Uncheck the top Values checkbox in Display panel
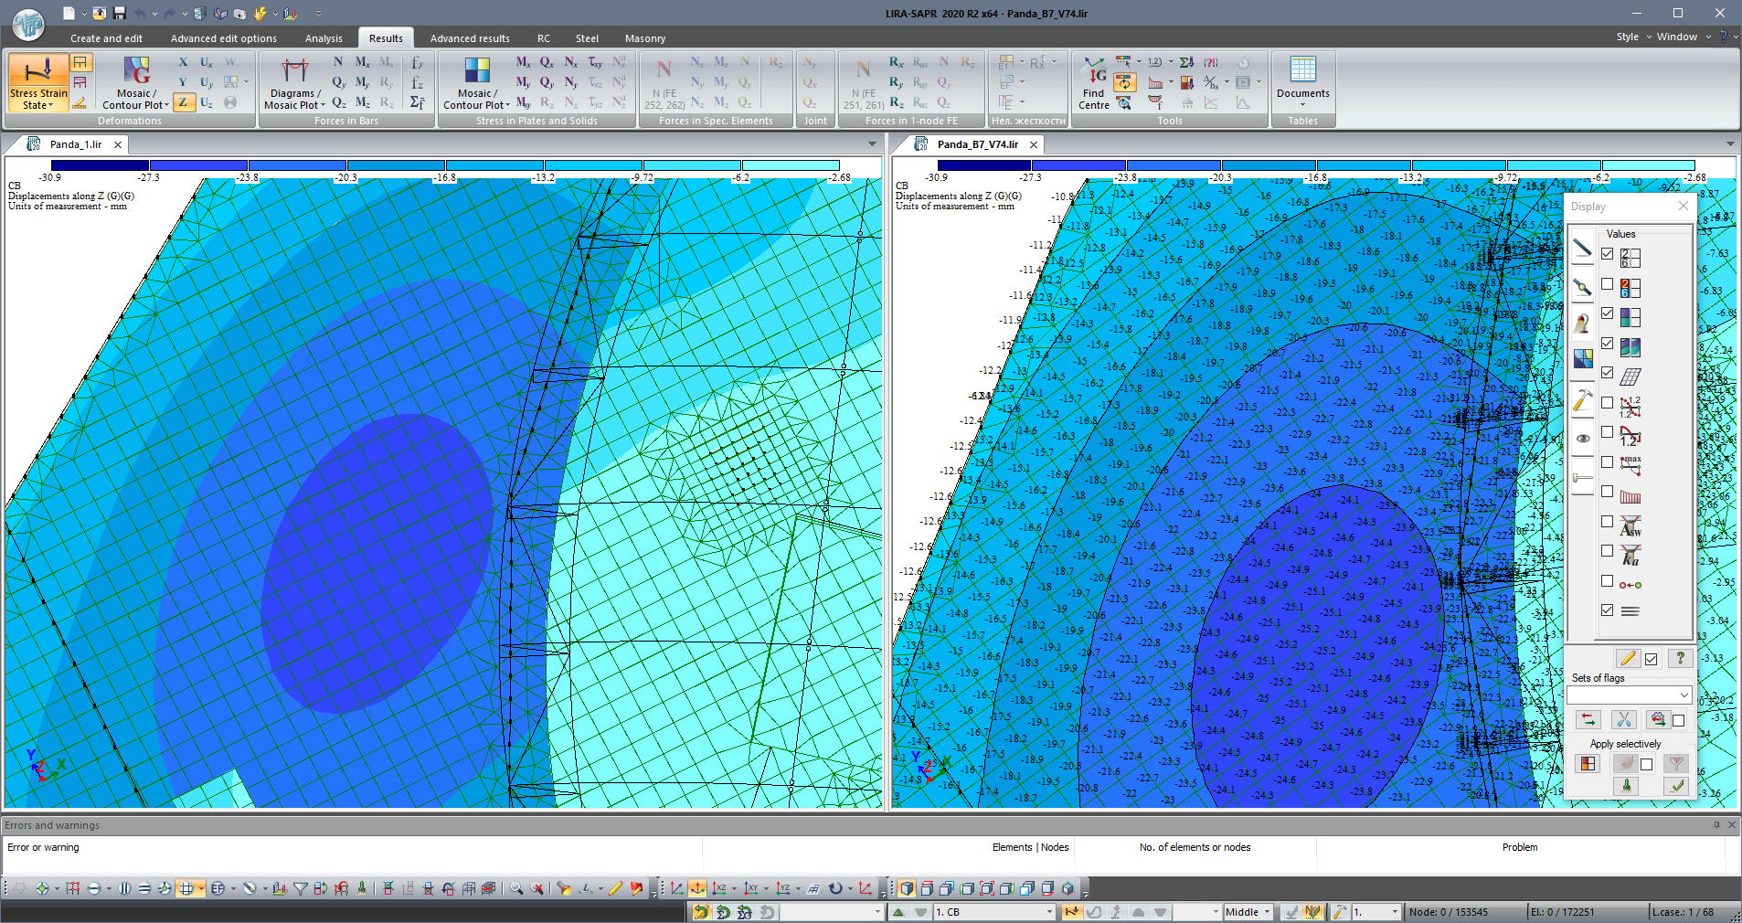The image size is (1742, 923). pyautogui.click(x=1609, y=254)
